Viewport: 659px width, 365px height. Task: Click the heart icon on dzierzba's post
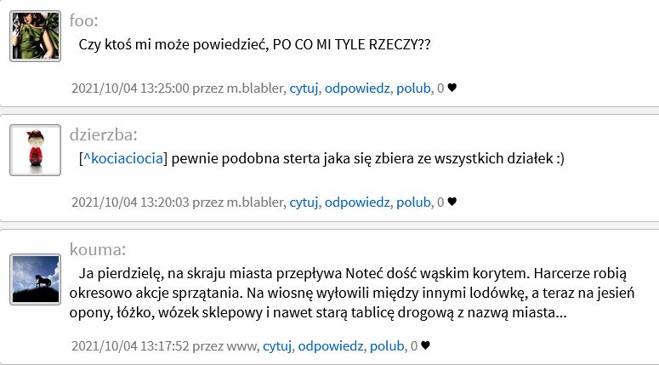(452, 202)
